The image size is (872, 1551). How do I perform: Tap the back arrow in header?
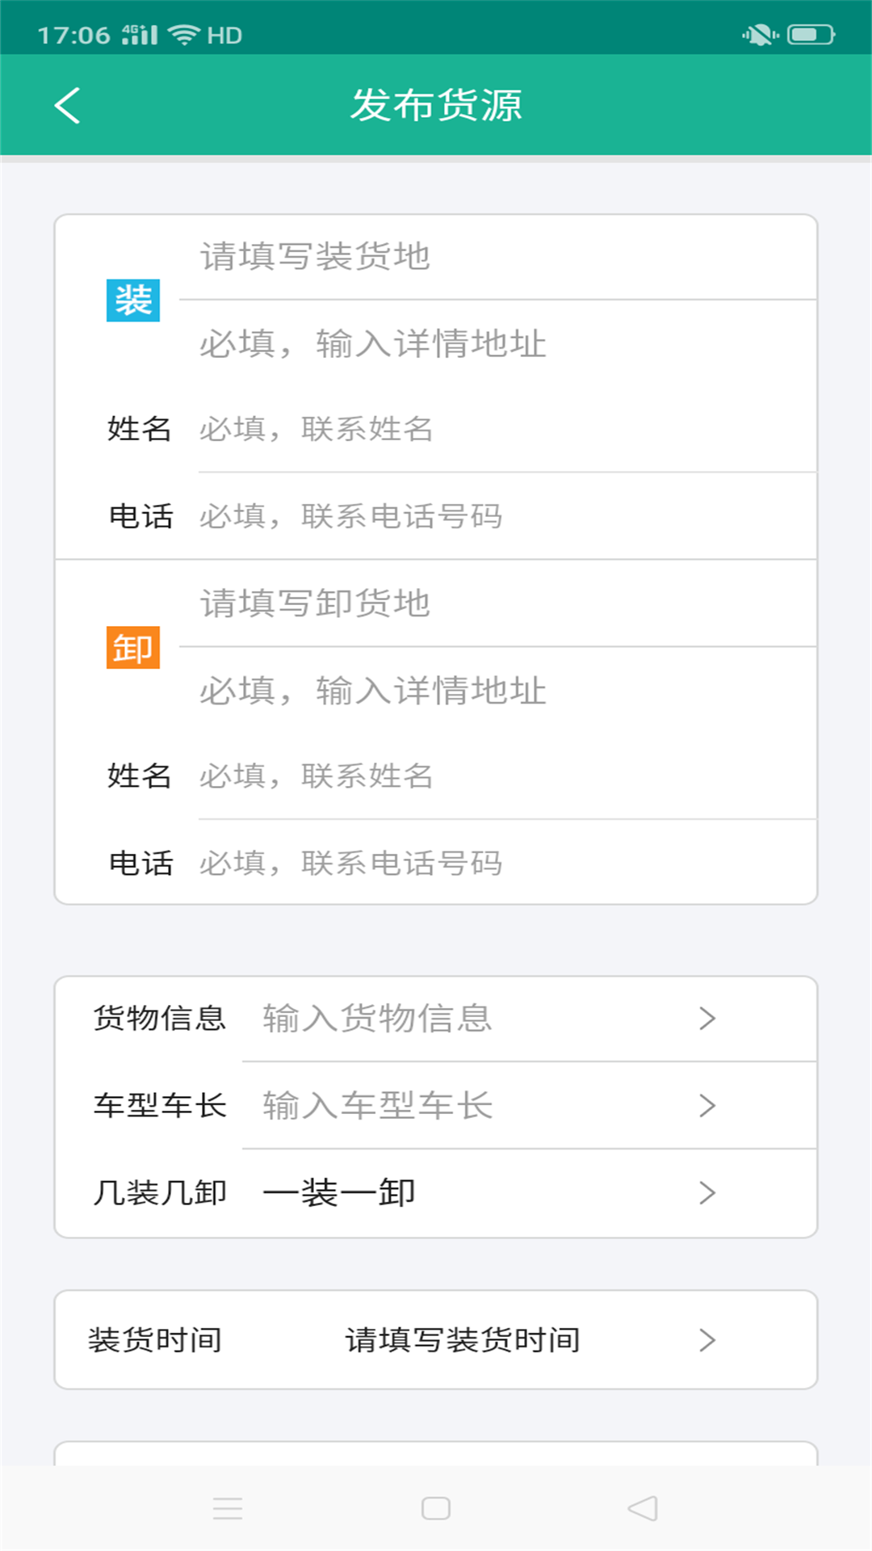[68, 106]
